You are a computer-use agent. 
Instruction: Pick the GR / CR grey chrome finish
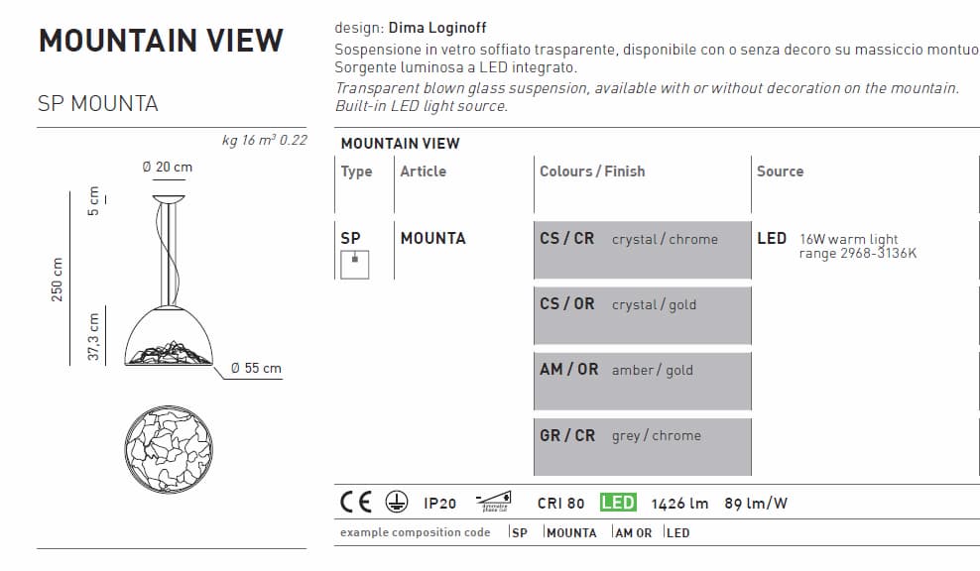click(x=642, y=445)
